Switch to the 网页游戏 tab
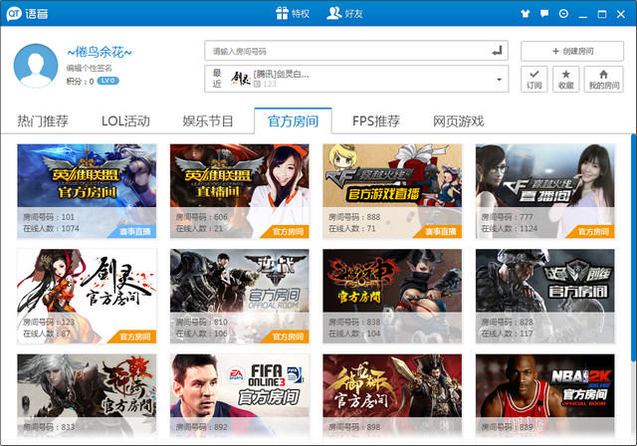The image size is (637, 446). [458, 121]
